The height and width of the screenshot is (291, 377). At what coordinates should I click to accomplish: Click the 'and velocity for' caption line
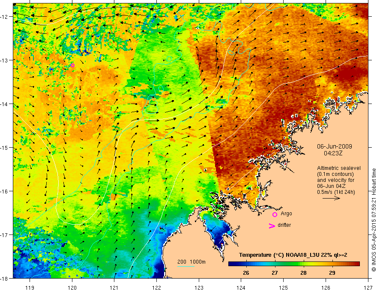pos(335,180)
